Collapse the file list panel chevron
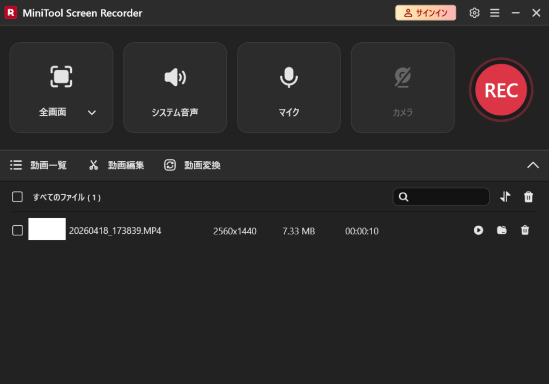 coord(532,165)
